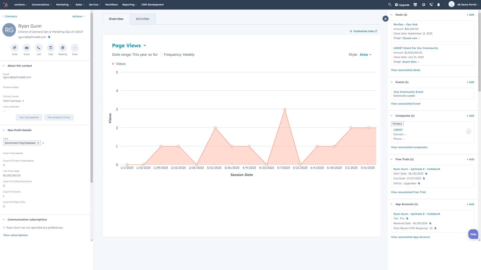This screenshot has width=481, height=270.
Task: Click the 5/7/2023 peak data point
Action: 285,109
